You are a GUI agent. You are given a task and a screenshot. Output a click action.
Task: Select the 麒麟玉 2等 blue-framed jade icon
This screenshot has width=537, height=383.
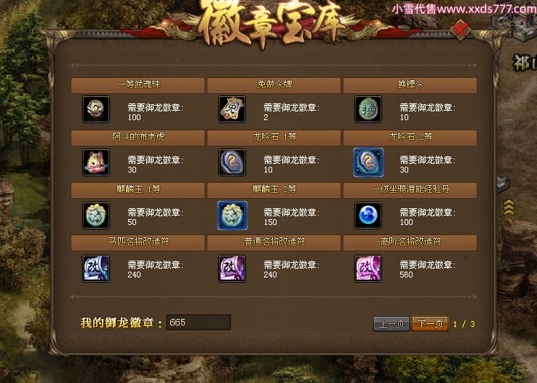(x=232, y=216)
